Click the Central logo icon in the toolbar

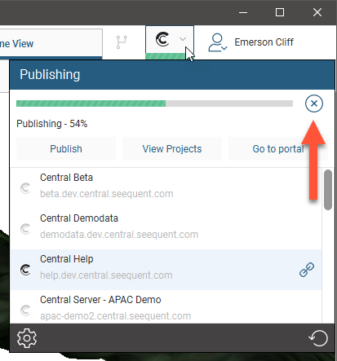click(x=162, y=39)
